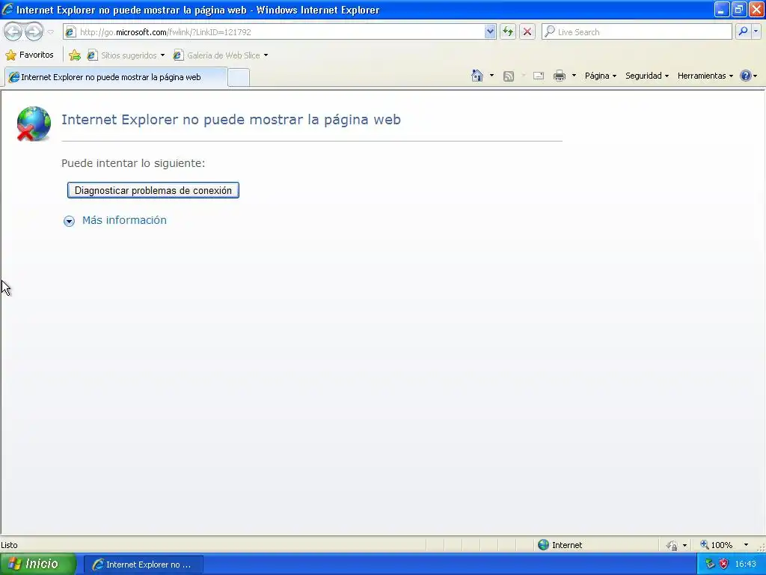The width and height of the screenshot is (766, 575).
Task: Select the tab titled Internet Explorer no puede mostrar
Action: click(116, 77)
